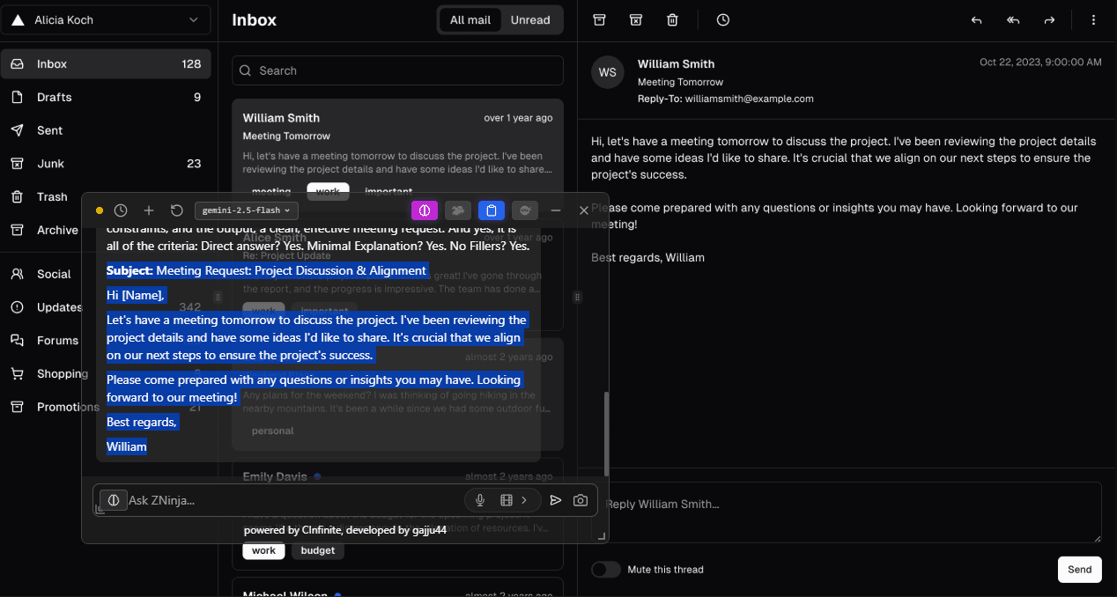The width and height of the screenshot is (1117, 597).
Task: Click the yellow status dot in the ZNinja header
Action: click(x=100, y=210)
